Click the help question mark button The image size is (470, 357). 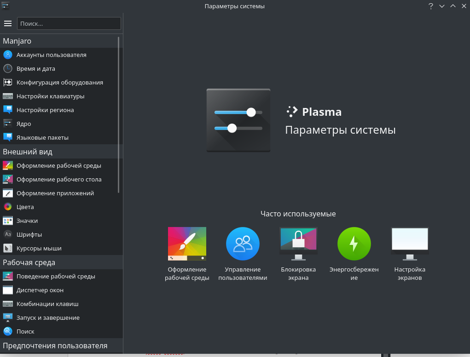430,6
